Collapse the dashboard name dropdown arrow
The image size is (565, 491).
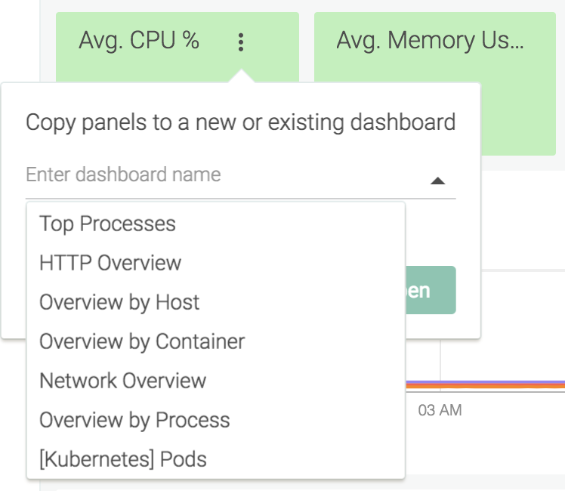click(438, 181)
